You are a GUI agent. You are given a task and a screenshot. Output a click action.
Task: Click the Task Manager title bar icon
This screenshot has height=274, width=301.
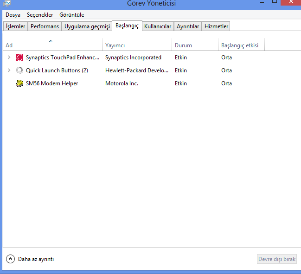[6, 3]
